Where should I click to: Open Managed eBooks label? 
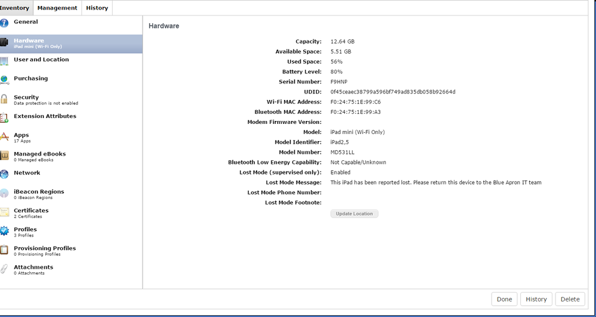40,154
